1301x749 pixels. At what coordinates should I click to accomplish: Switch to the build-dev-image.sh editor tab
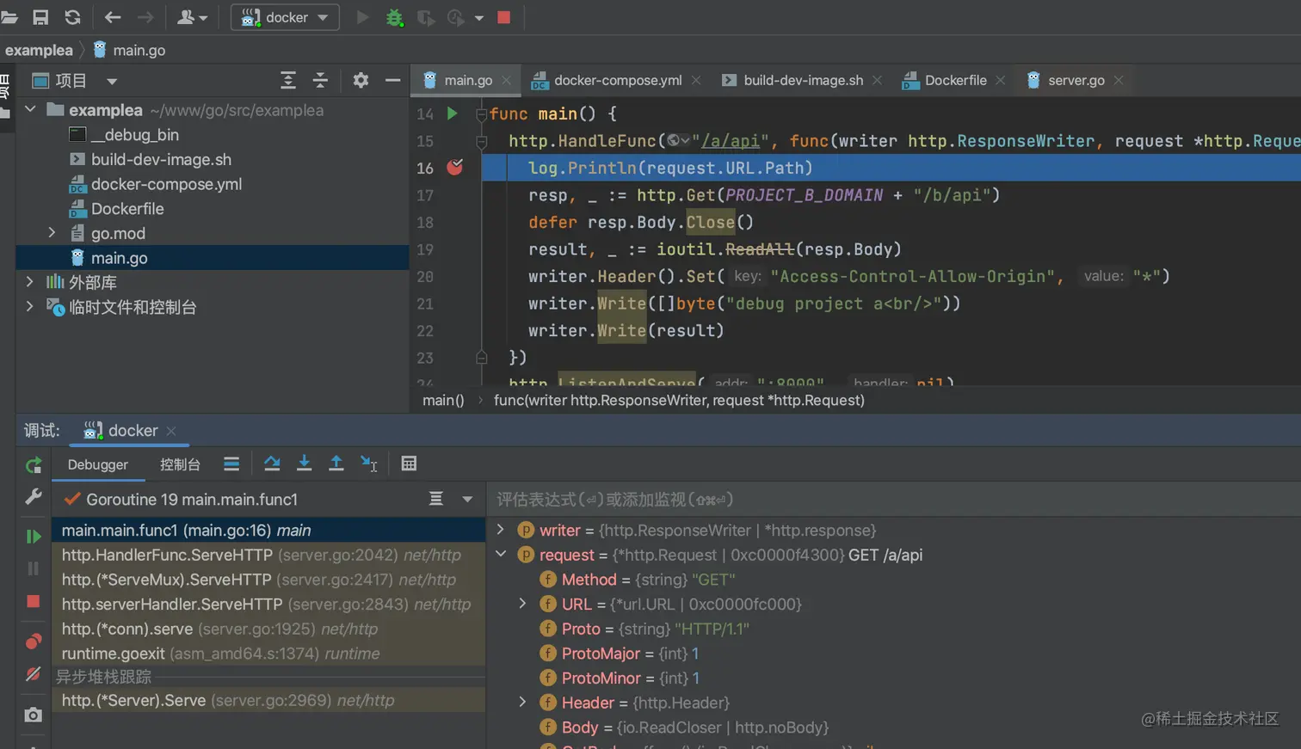click(802, 80)
